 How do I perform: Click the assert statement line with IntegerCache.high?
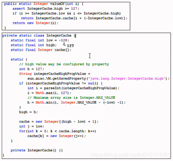click(46, 9)
